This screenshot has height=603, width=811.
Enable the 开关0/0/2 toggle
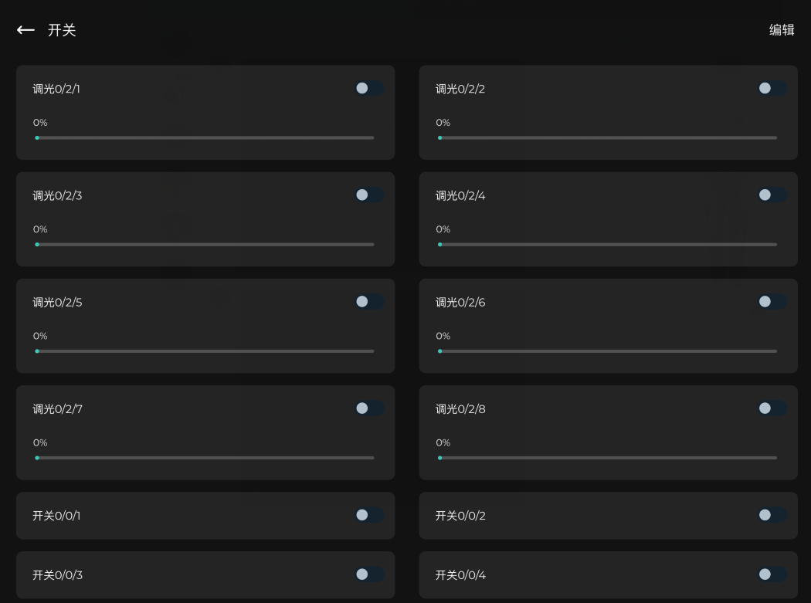coord(772,515)
